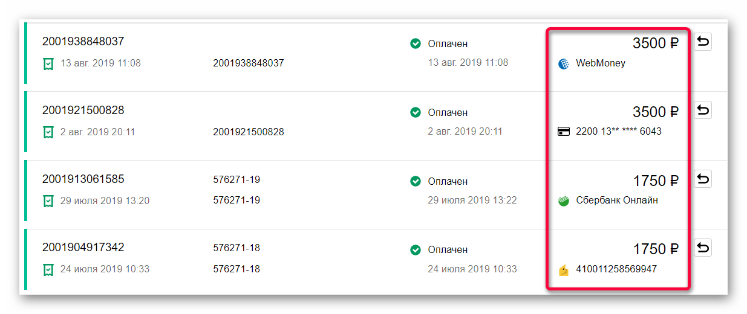
Task: Click masked card number 2200 13** **** 6043
Action: pyautogui.click(x=618, y=132)
